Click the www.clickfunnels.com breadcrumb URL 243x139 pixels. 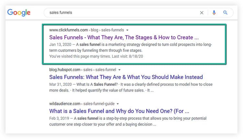[x=69, y=30]
